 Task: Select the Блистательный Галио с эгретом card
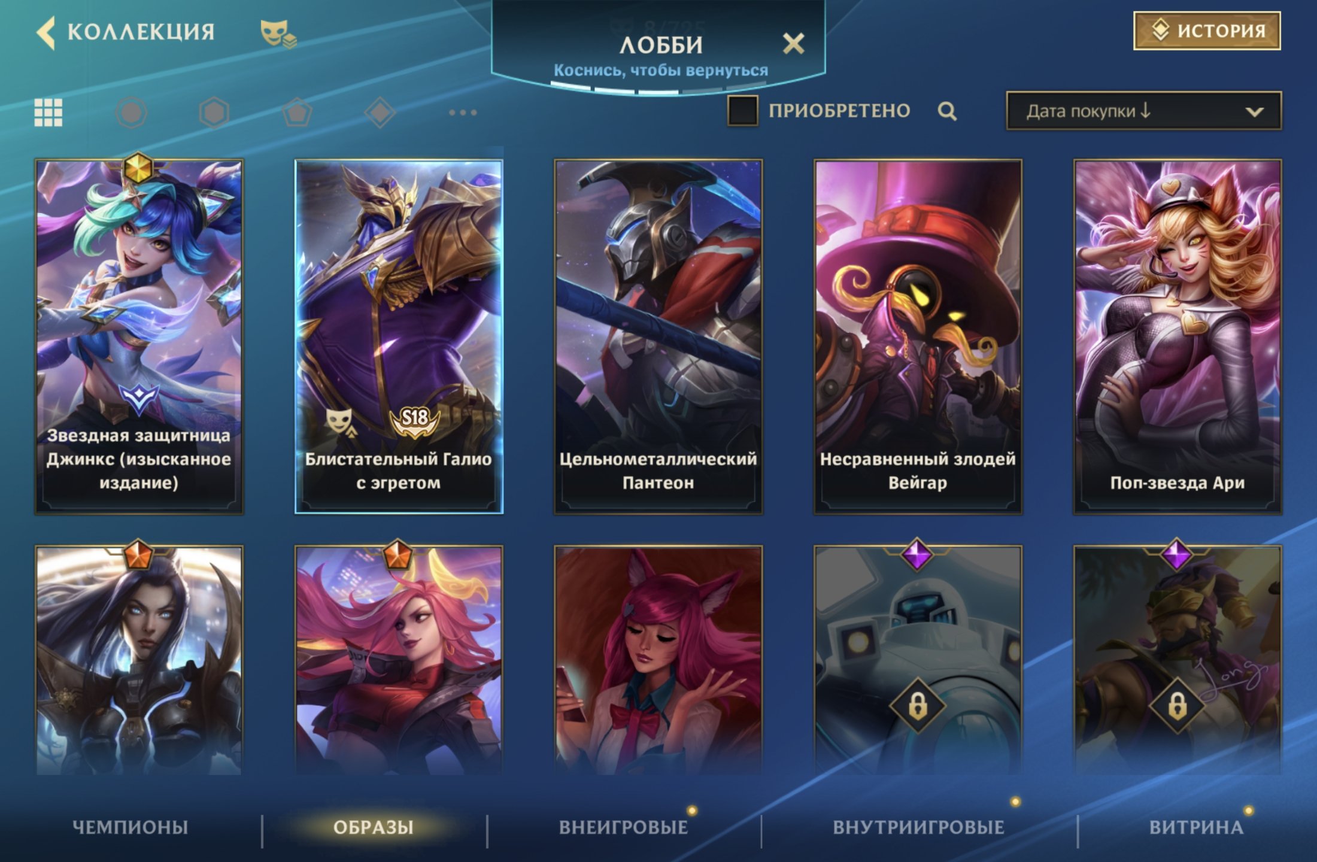(x=399, y=336)
